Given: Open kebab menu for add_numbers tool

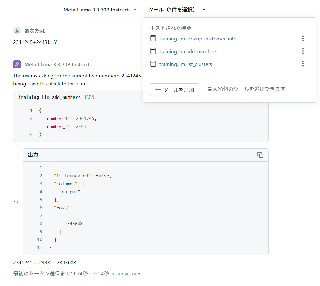Looking at the screenshot, I should point(303,51).
